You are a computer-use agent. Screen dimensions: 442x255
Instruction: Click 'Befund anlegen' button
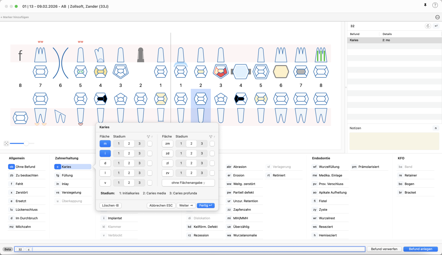(420, 249)
